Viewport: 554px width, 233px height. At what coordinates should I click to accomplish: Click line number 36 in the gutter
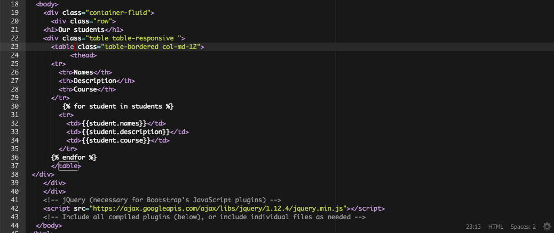pyautogui.click(x=15, y=157)
